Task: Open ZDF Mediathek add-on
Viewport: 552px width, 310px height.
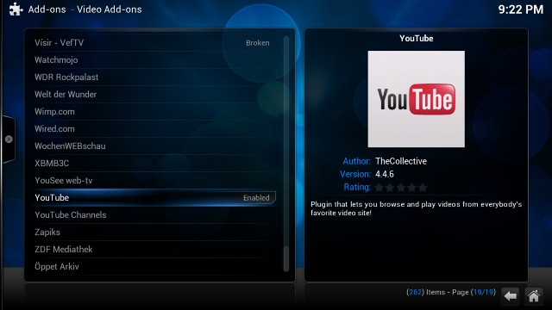Action: [x=155, y=249]
